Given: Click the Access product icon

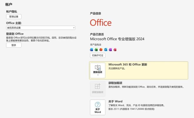Looking at the screenshot, I should pos(115,50).
